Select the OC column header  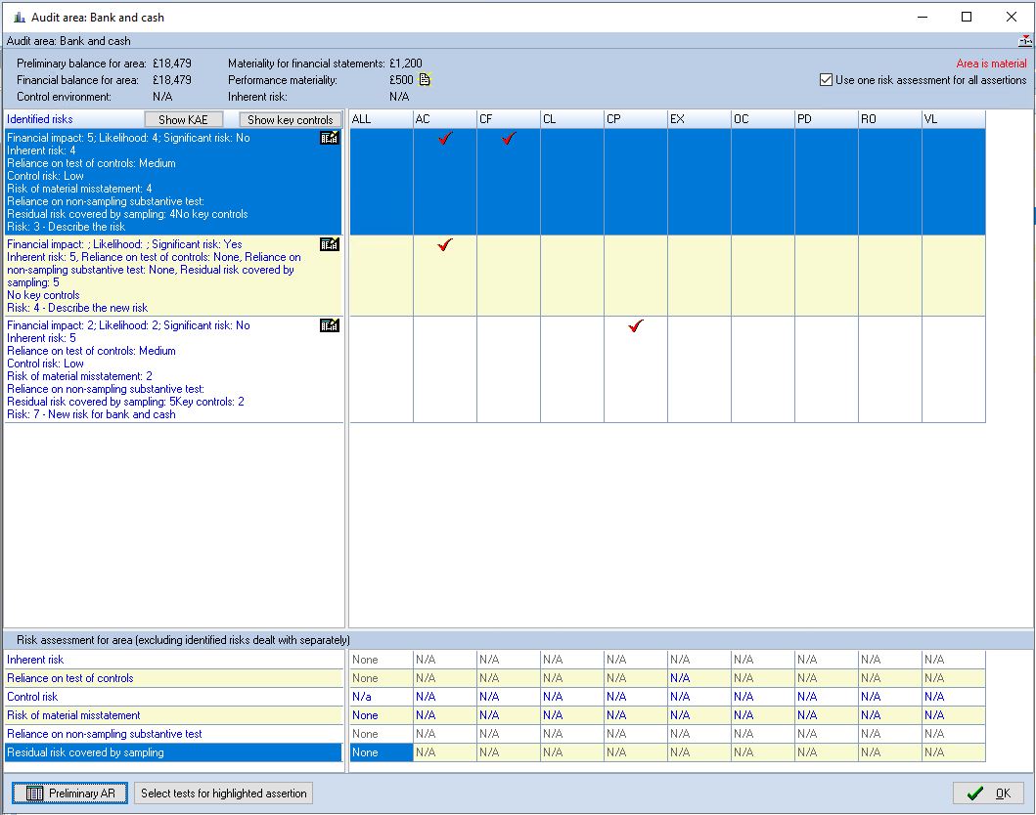click(x=762, y=119)
